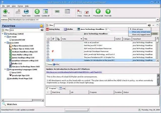The width and height of the screenshot is (161, 113).
Task: Click the Address URL input field
Action: click(82, 20)
